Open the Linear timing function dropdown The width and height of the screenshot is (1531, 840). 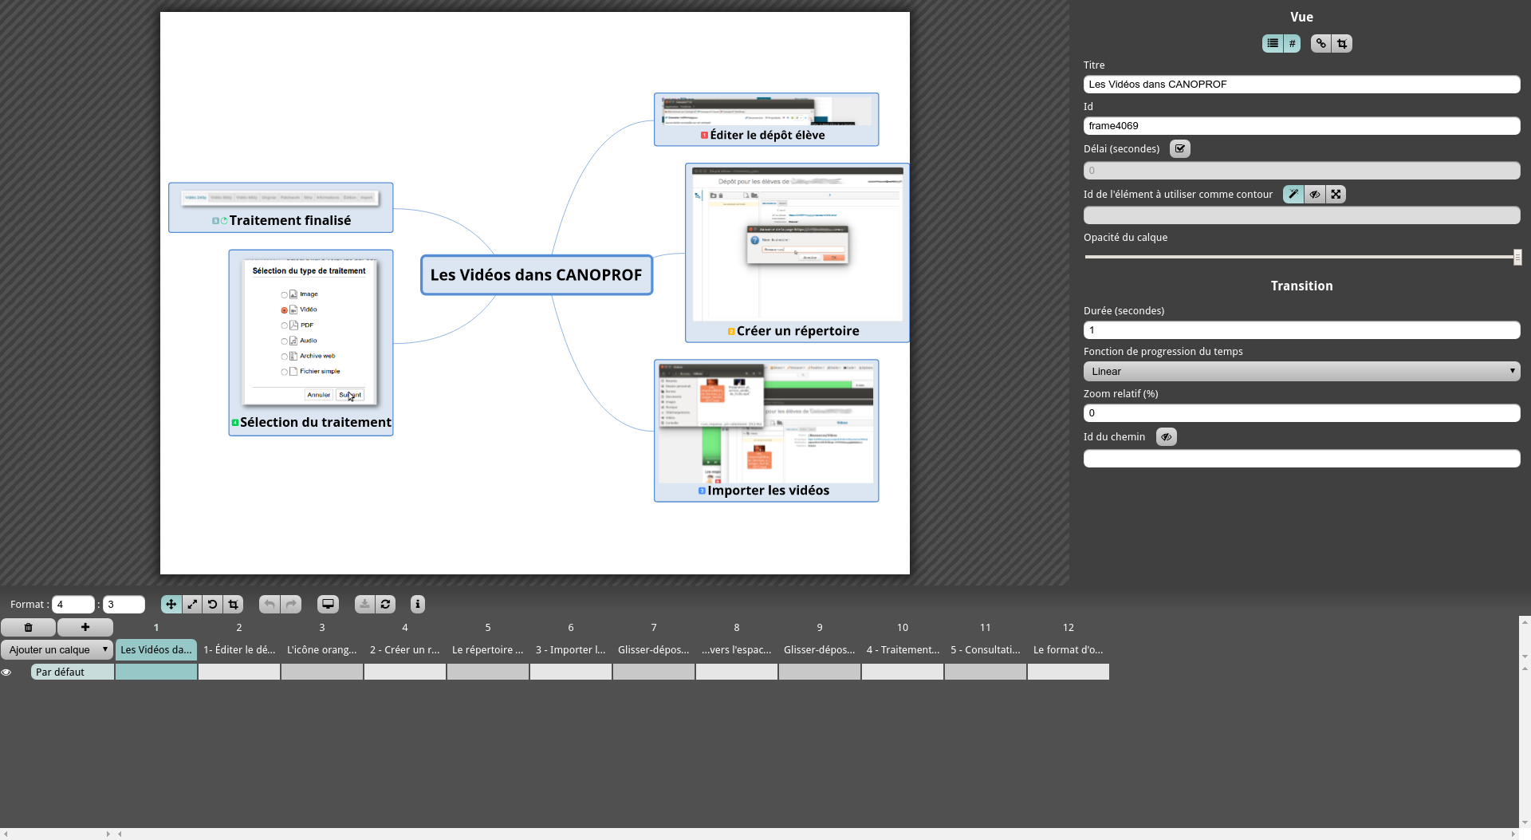pyautogui.click(x=1301, y=371)
